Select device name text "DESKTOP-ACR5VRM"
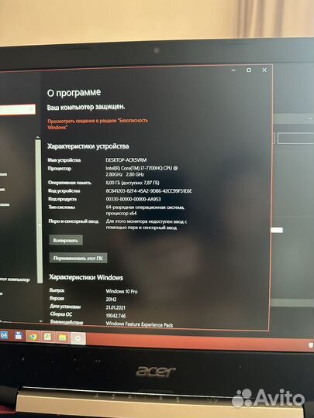This screenshot has height=418, width=314. [126, 160]
